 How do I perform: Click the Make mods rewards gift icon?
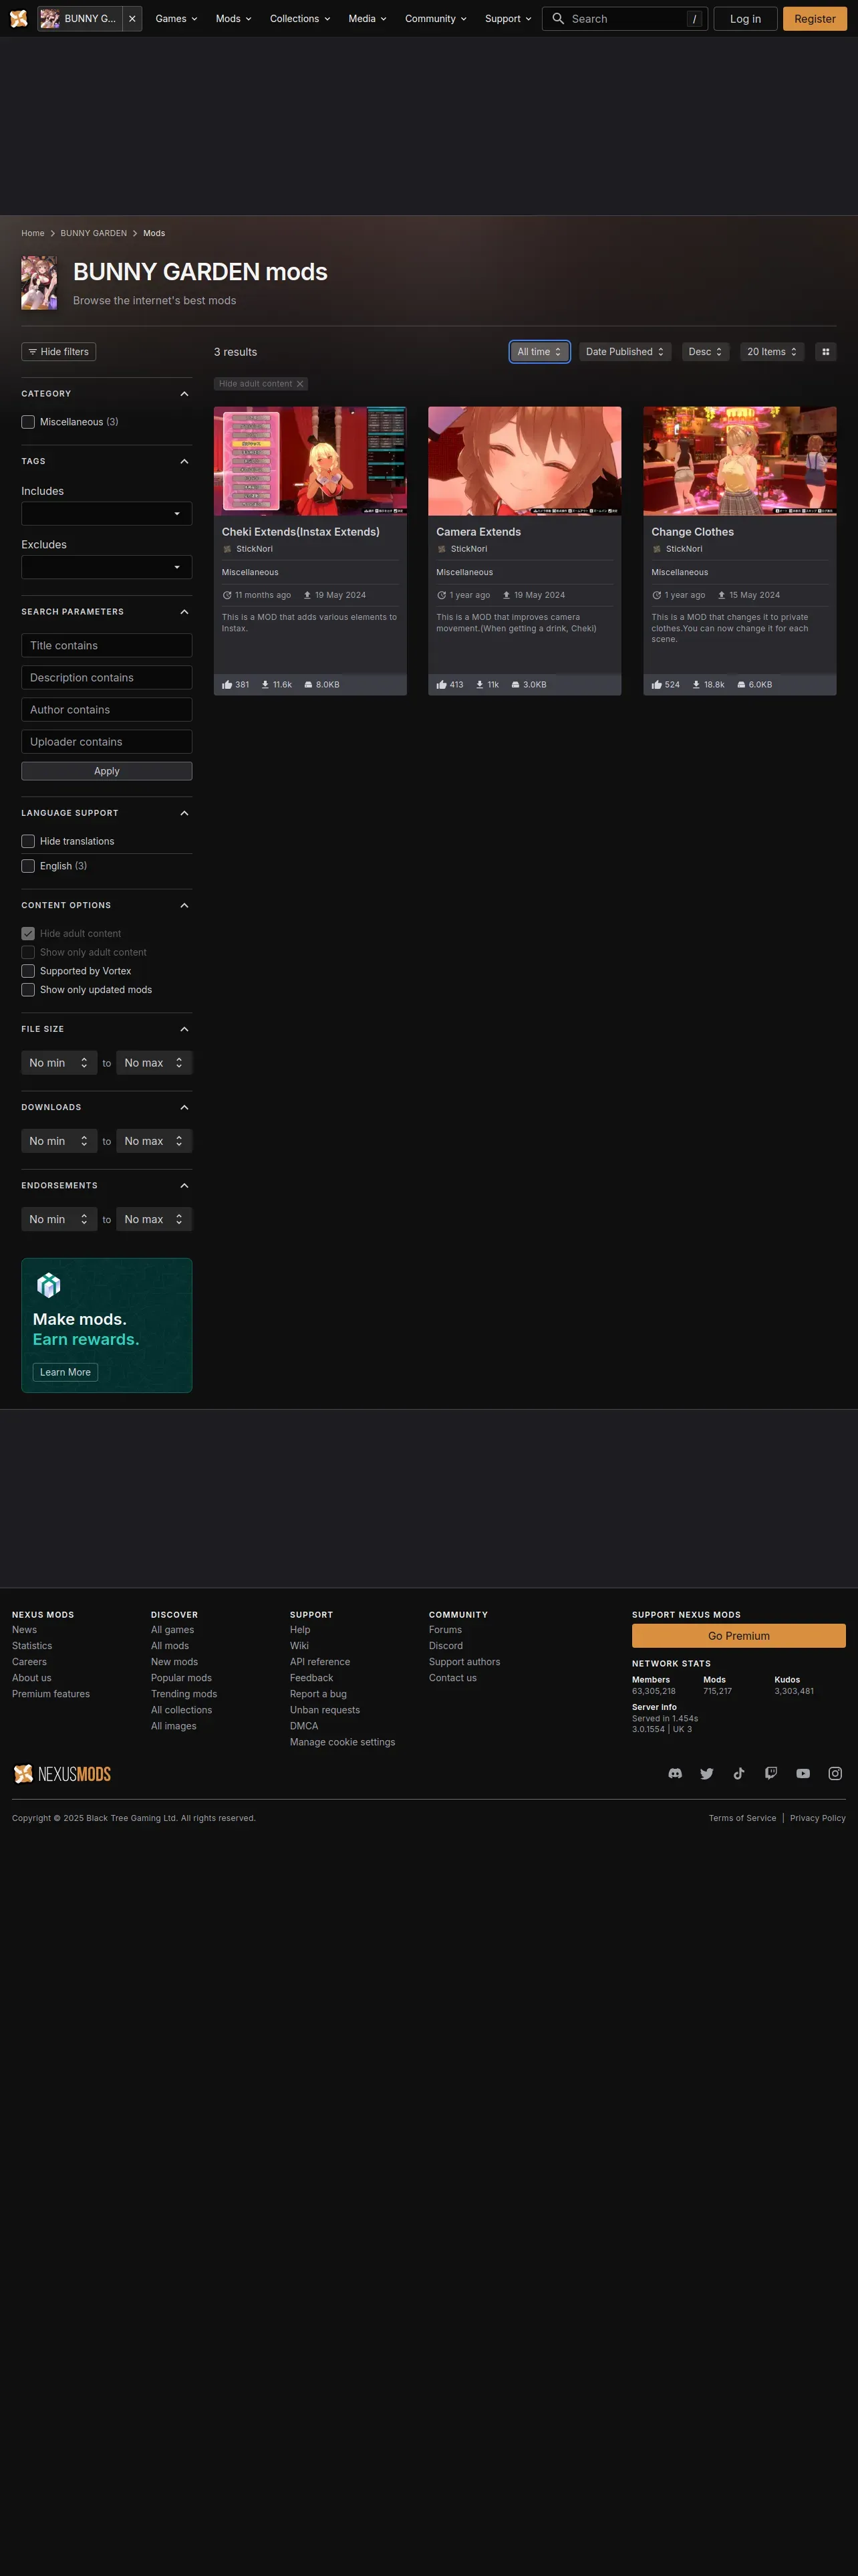tap(48, 1285)
